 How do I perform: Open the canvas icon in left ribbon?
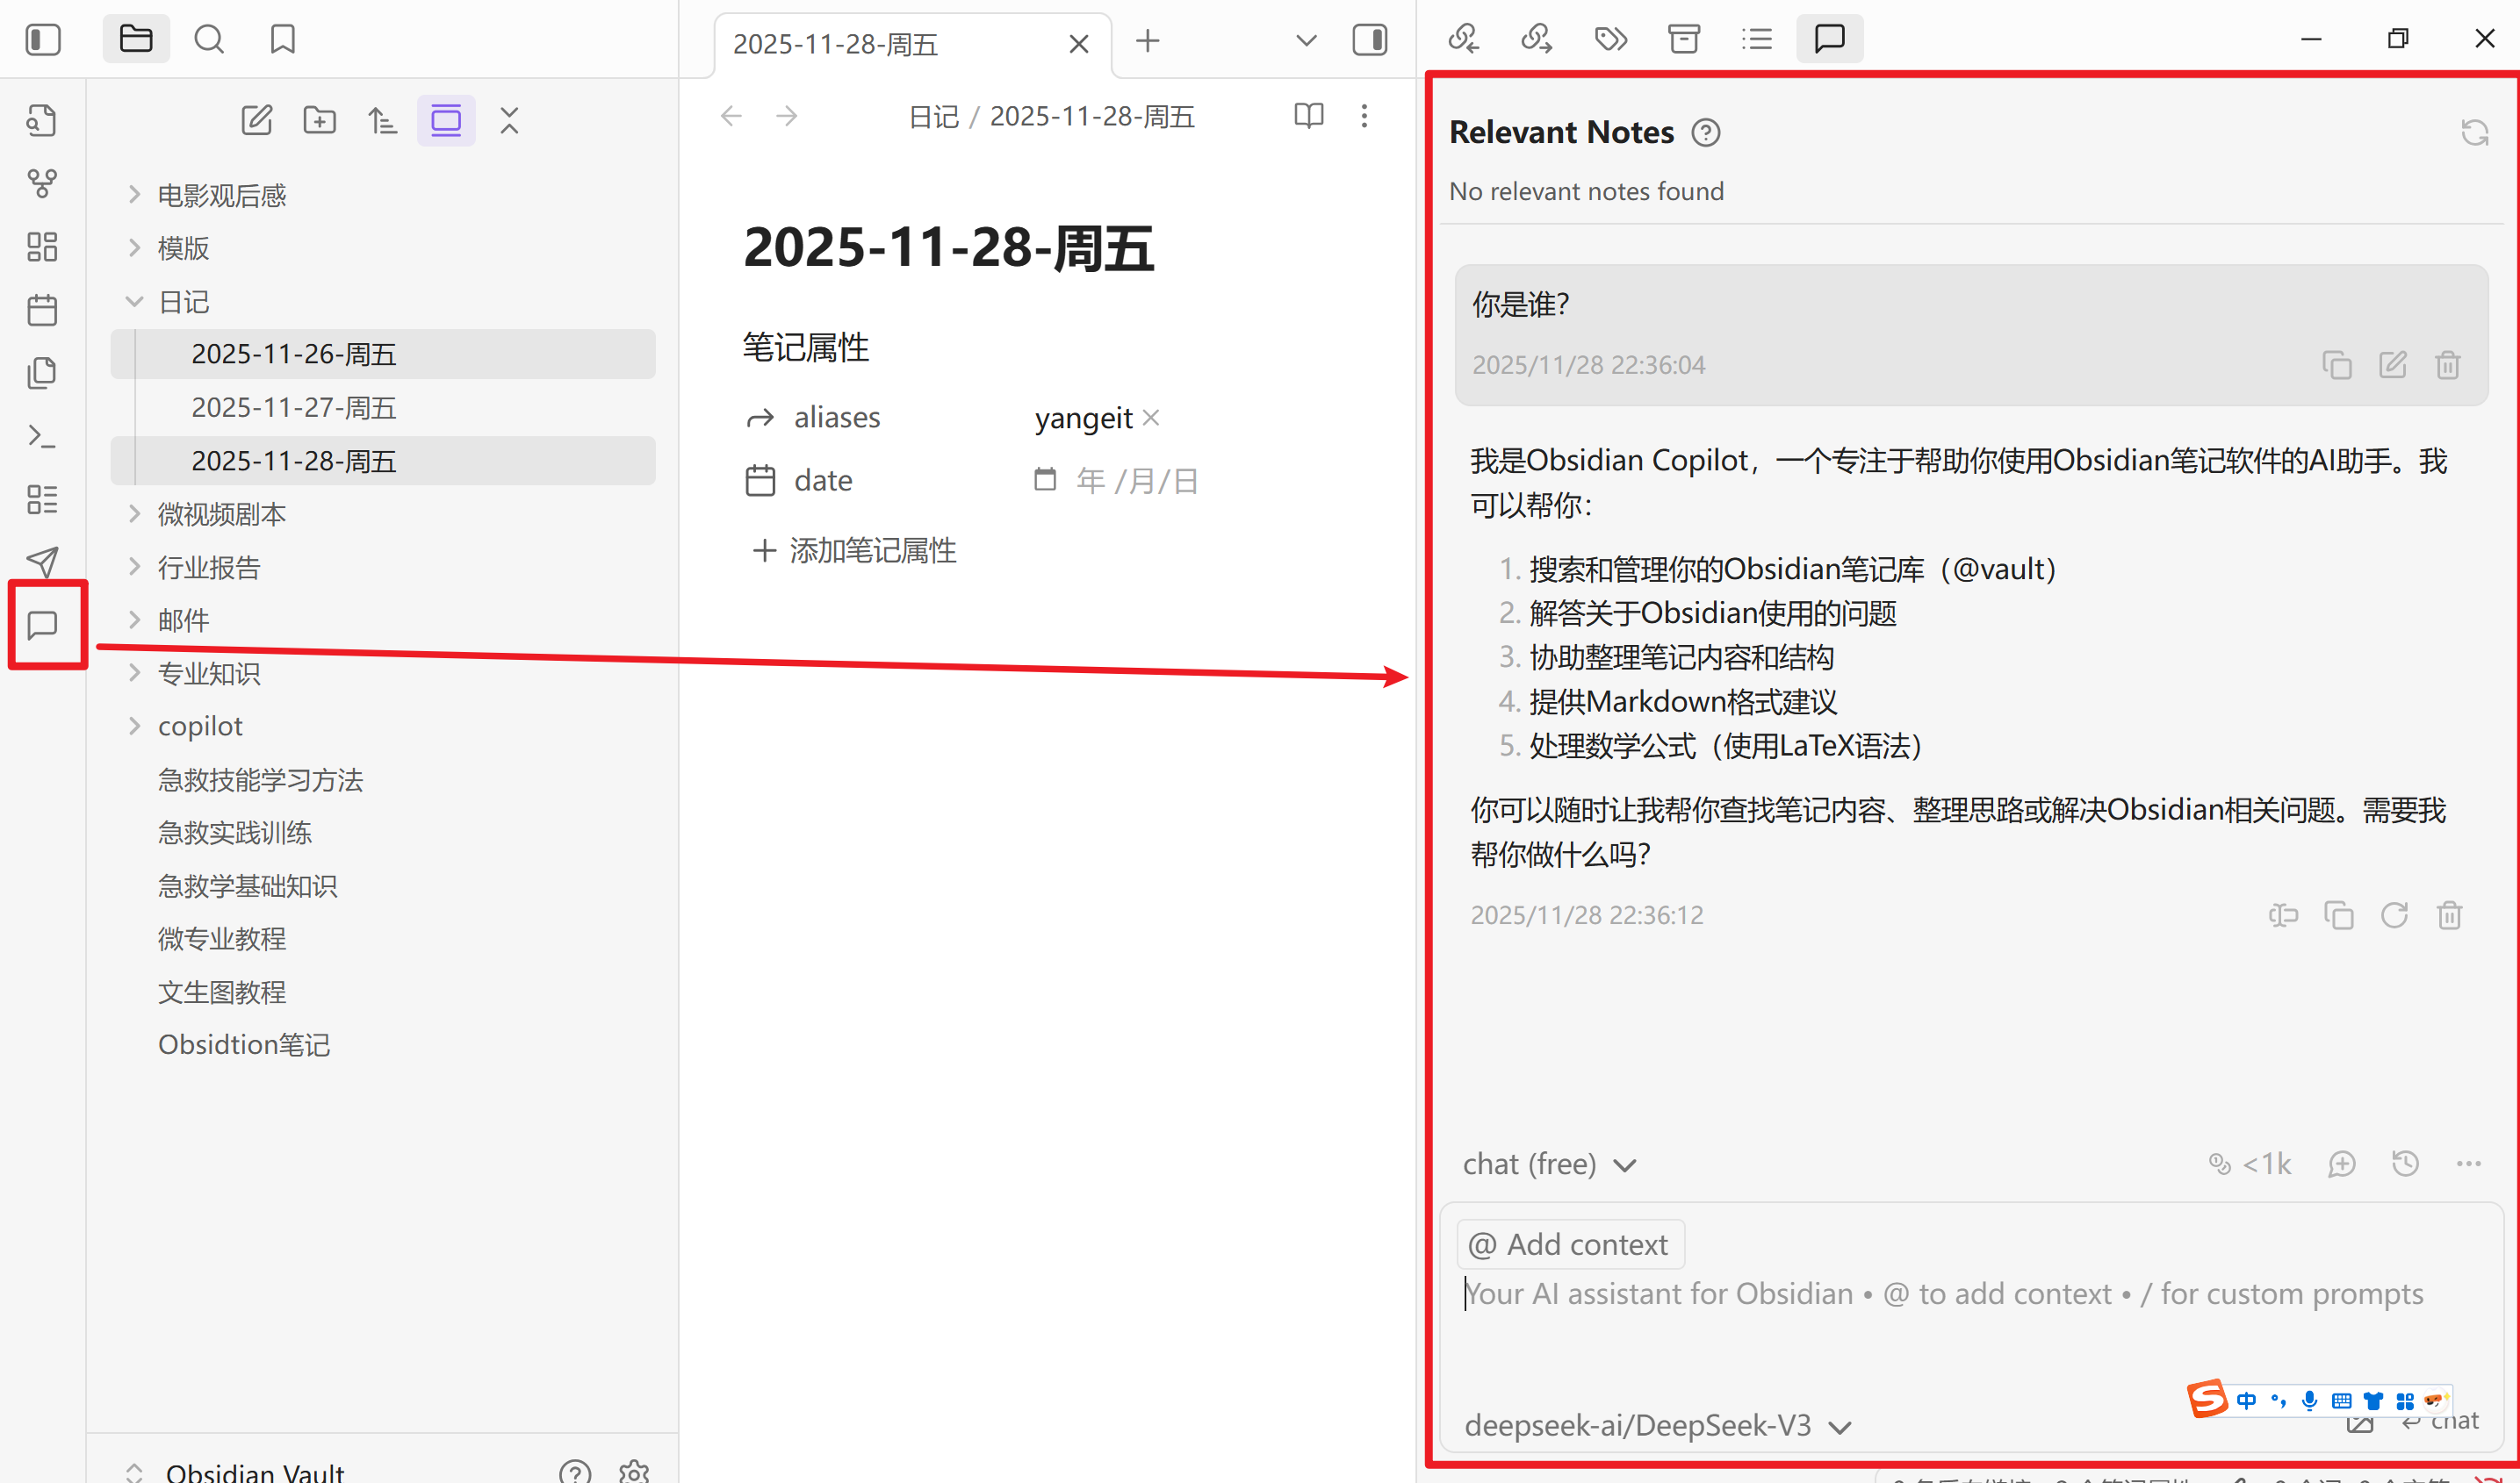click(42, 247)
